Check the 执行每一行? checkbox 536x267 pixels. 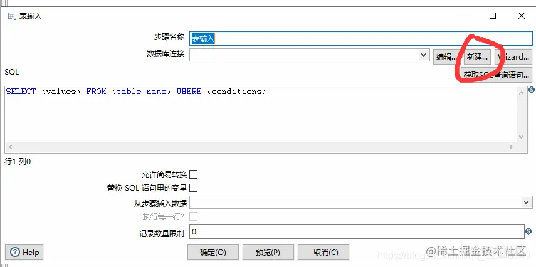(x=194, y=216)
